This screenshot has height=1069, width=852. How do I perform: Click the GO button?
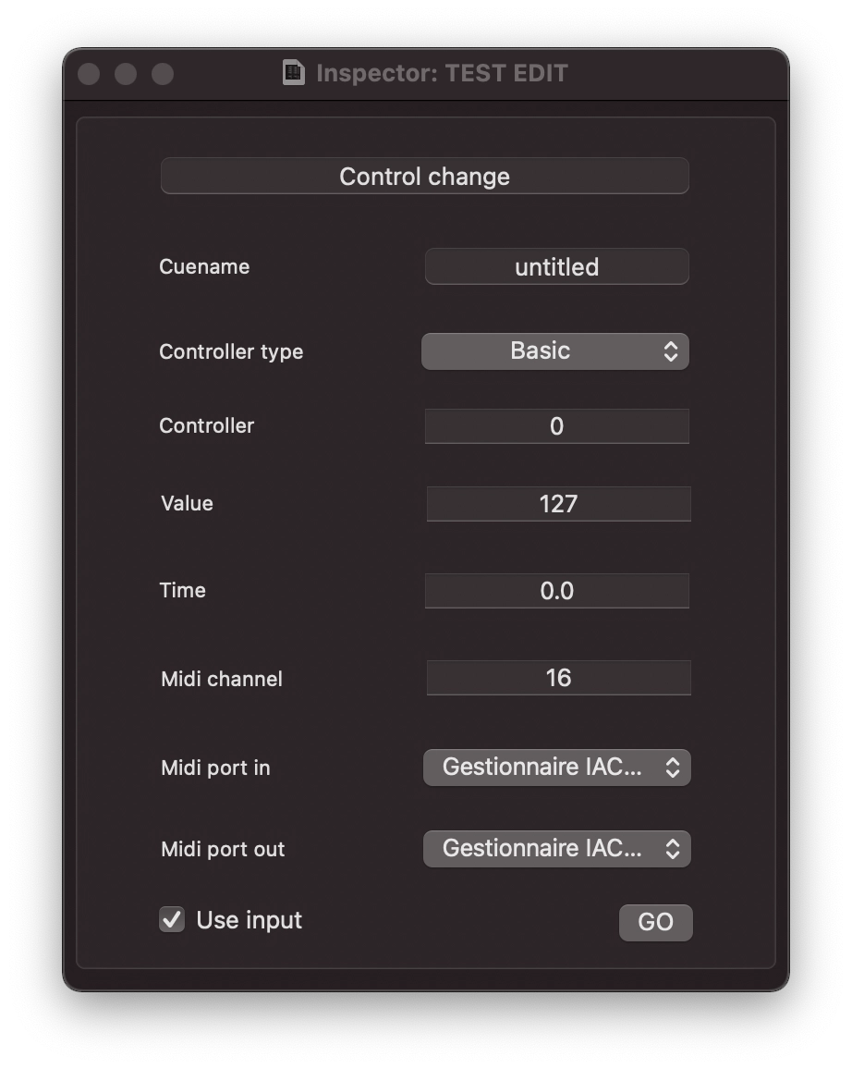pyautogui.click(x=656, y=922)
